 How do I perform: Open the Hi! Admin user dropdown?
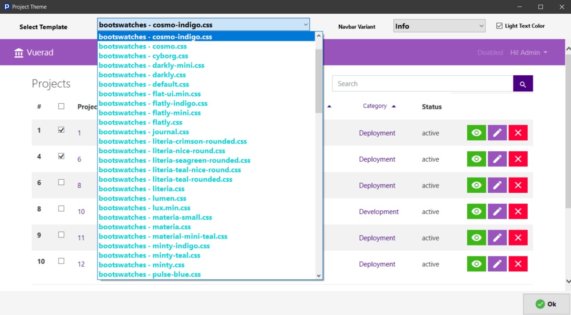point(529,52)
